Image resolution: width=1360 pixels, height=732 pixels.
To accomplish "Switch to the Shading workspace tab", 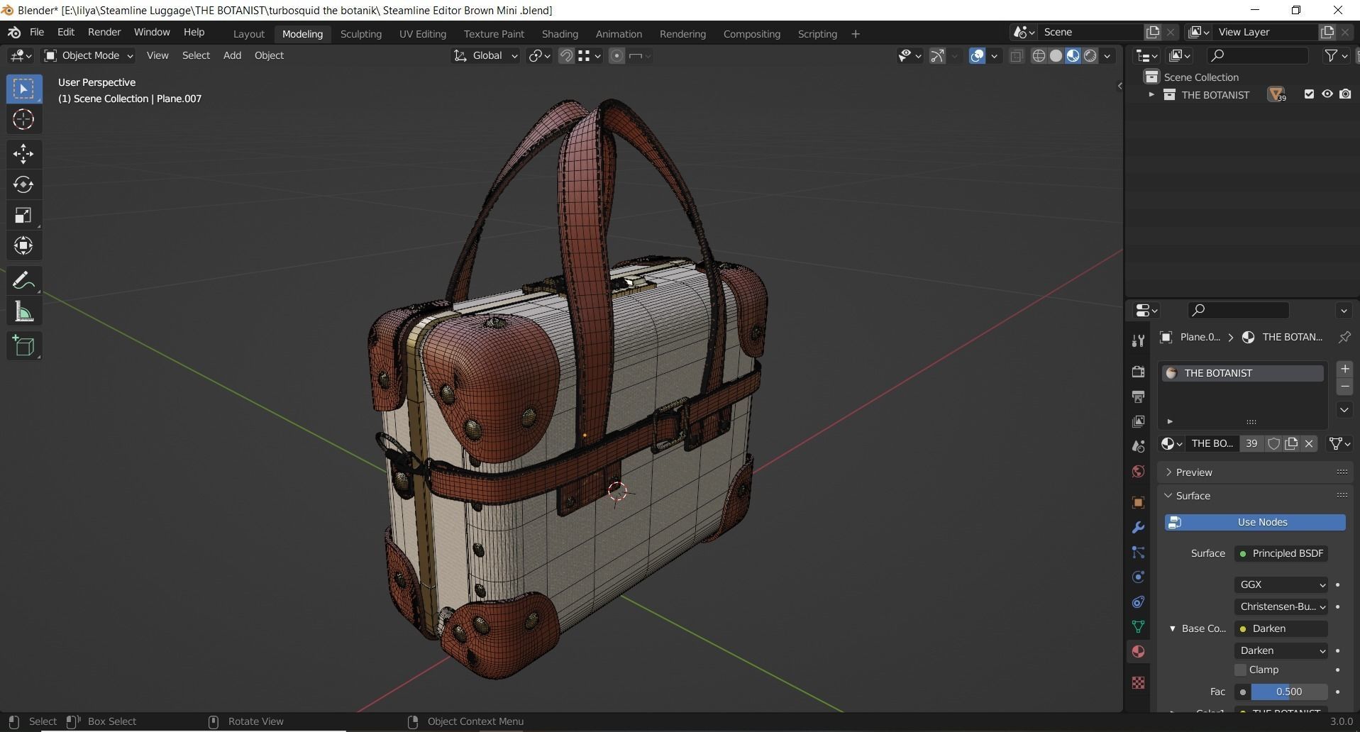I will (560, 34).
